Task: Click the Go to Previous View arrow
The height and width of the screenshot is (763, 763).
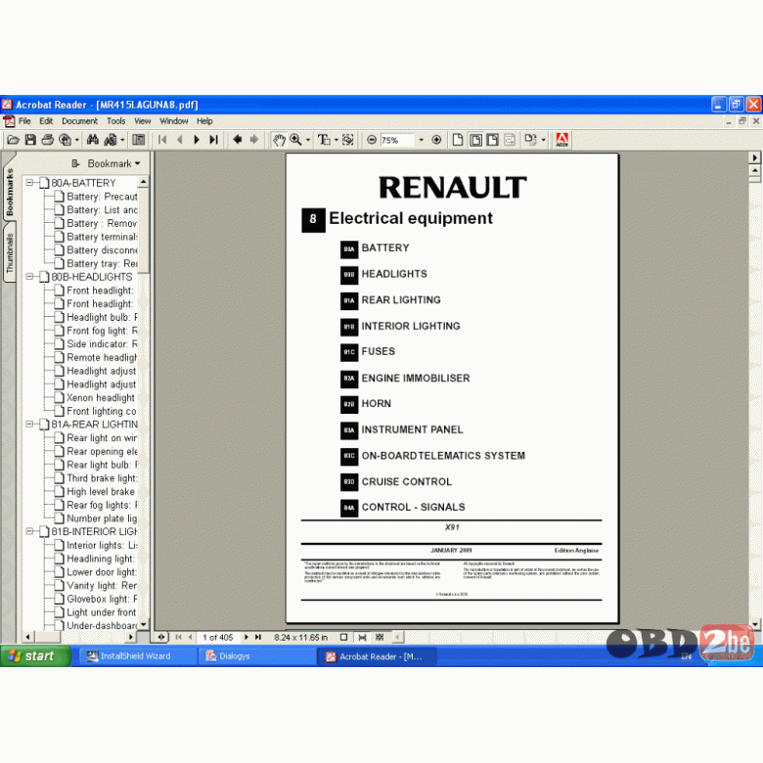Action: click(238, 140)
